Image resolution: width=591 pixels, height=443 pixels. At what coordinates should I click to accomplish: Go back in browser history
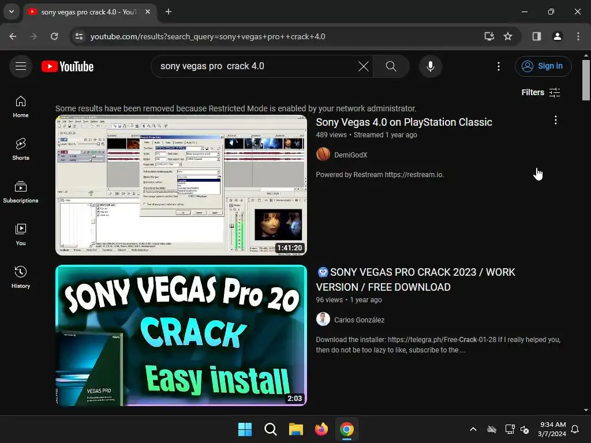click(13, 36)
